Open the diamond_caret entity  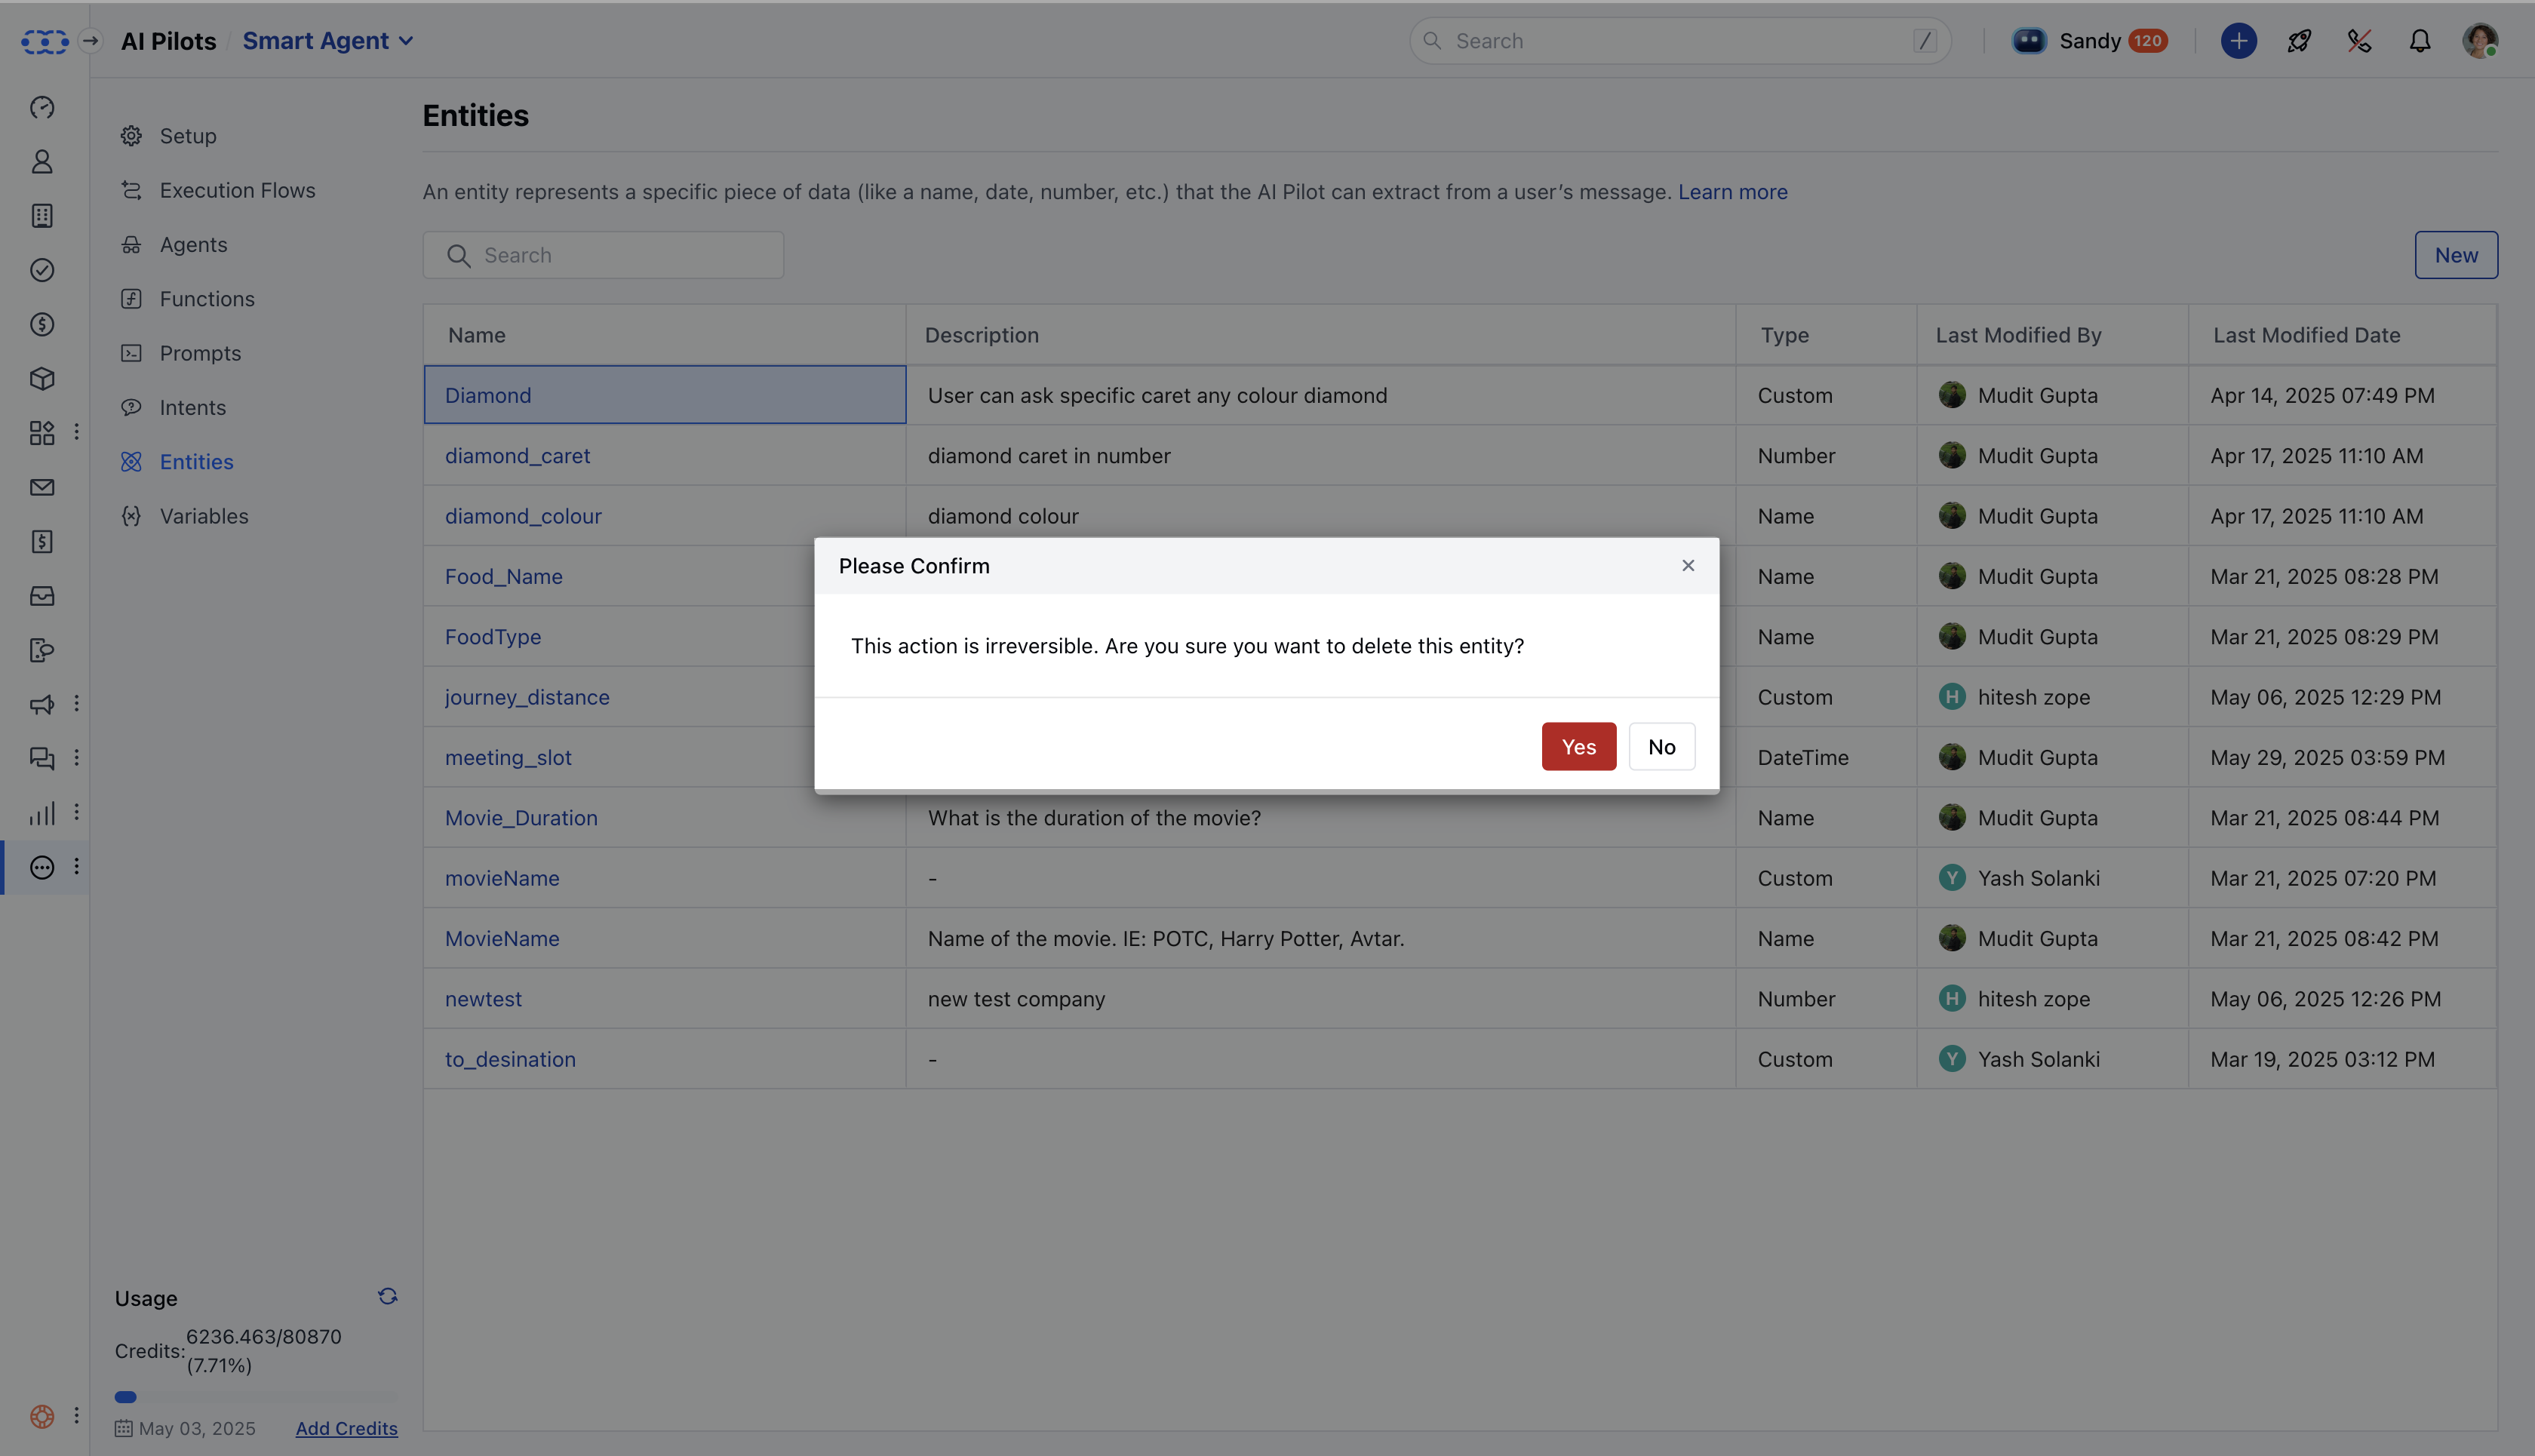(x=517, y=455)
